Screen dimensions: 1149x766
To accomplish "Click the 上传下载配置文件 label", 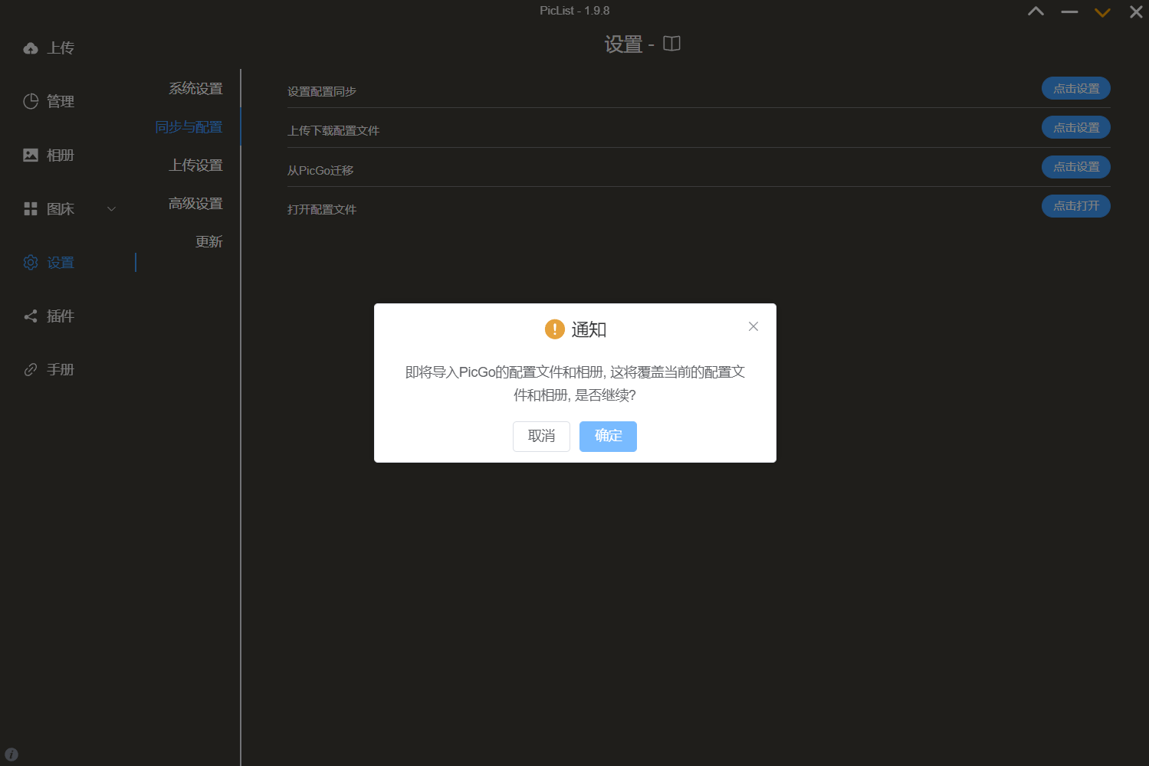I will (333, 131).
